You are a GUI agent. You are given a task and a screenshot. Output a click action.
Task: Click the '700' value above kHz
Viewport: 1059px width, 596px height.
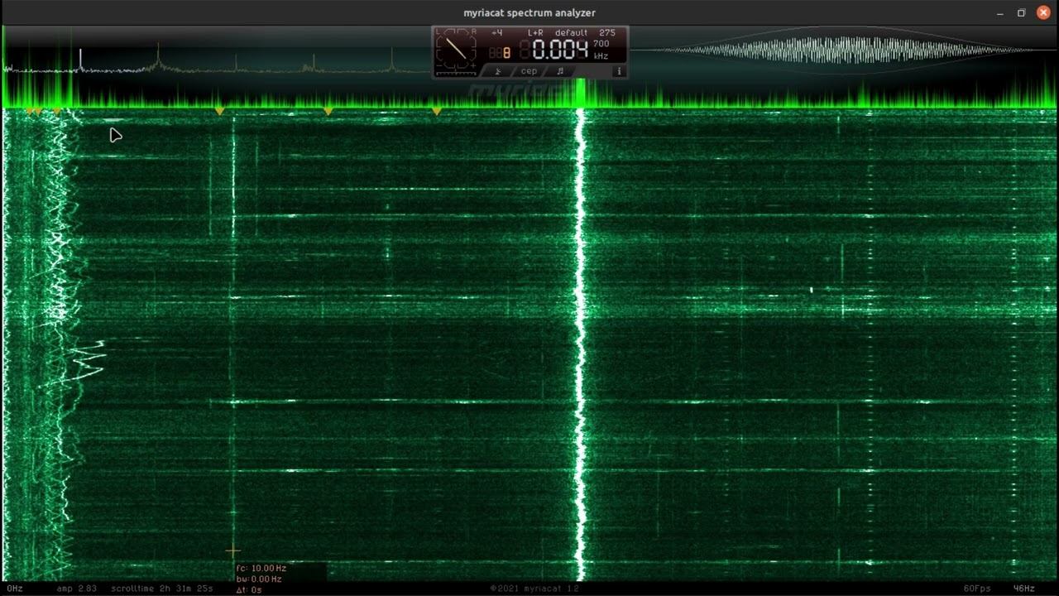601,44
